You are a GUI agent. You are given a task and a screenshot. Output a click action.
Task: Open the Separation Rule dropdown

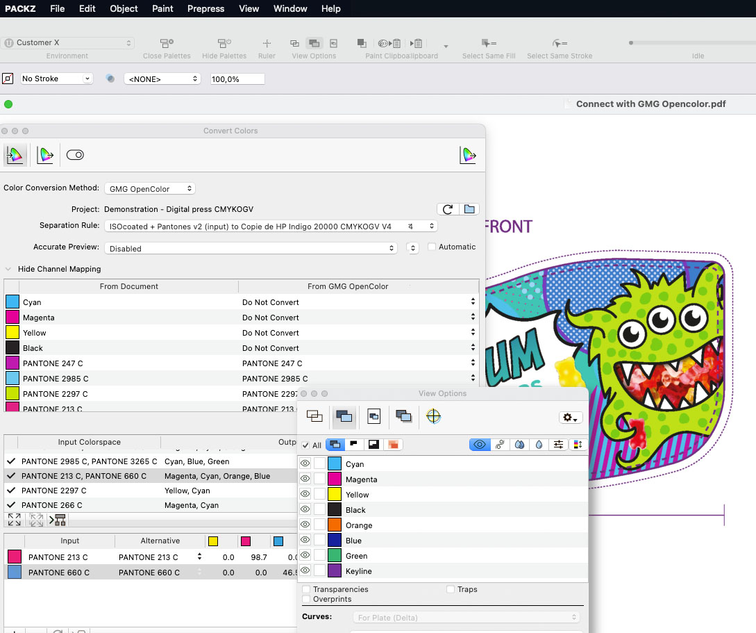[271, 227]
